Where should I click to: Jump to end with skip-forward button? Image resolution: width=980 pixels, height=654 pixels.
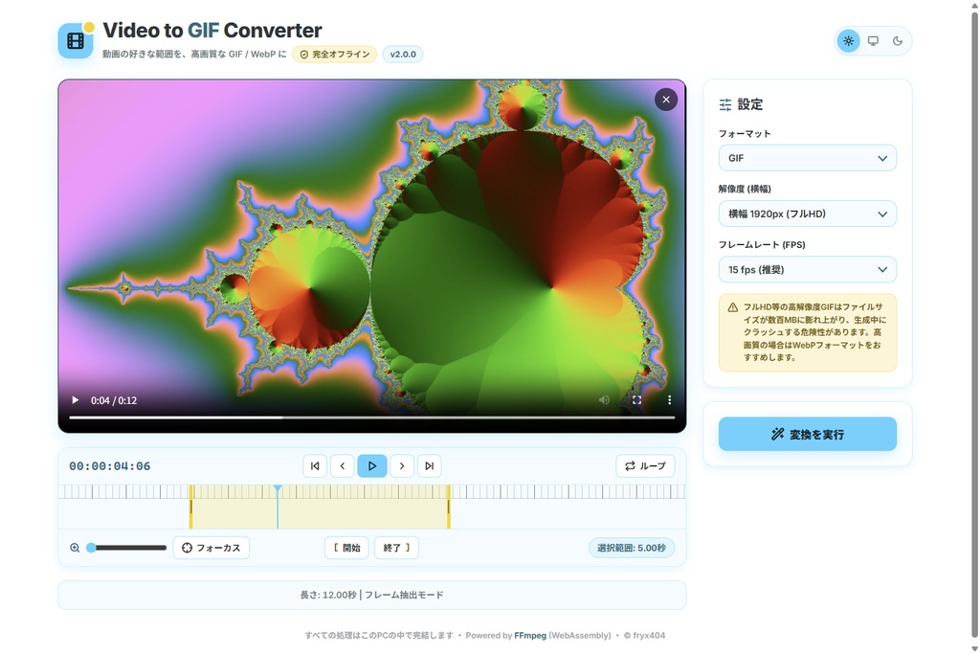pyautogui.click(x=430, y=465)
